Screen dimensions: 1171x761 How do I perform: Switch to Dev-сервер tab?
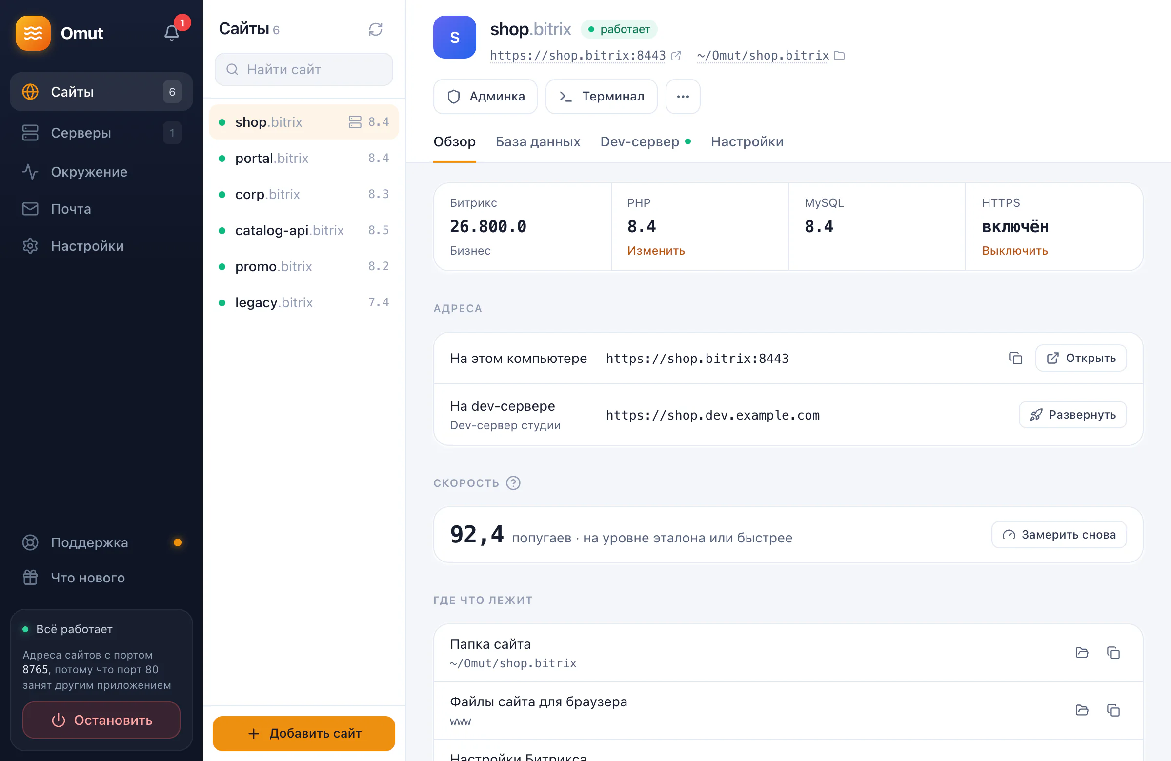point(645,141)
